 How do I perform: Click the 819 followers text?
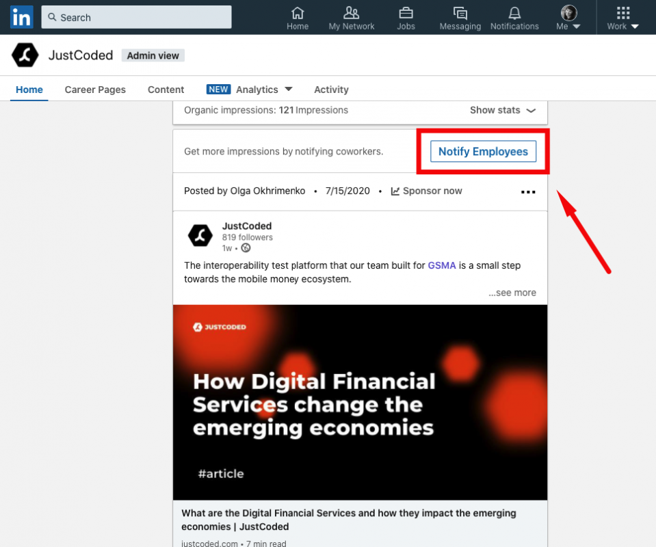pos(247,237)
